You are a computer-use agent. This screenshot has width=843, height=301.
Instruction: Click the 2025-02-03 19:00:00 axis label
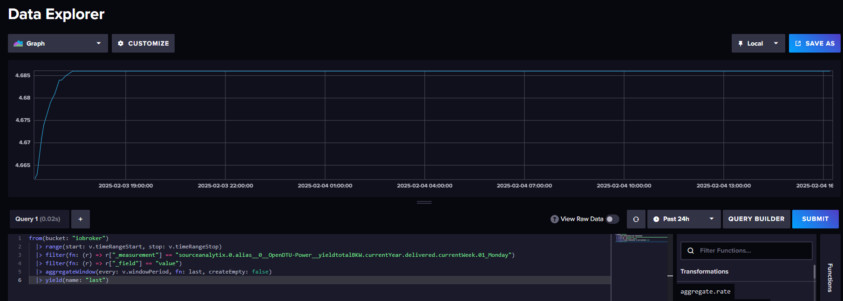click(126, 186)
